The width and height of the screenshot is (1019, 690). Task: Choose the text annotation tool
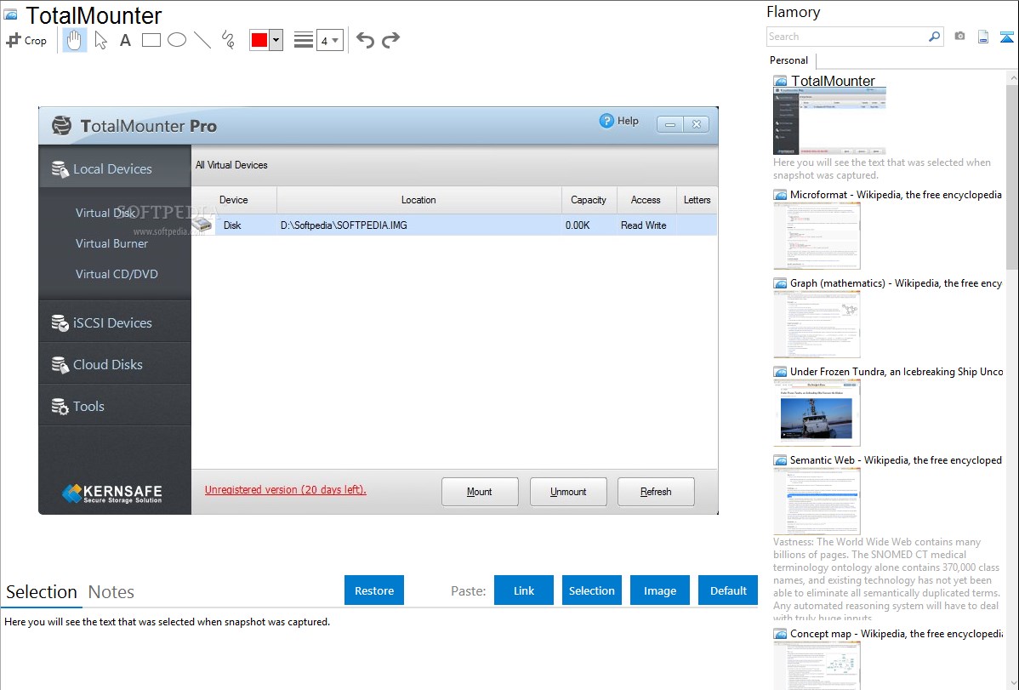click(125, 40)
